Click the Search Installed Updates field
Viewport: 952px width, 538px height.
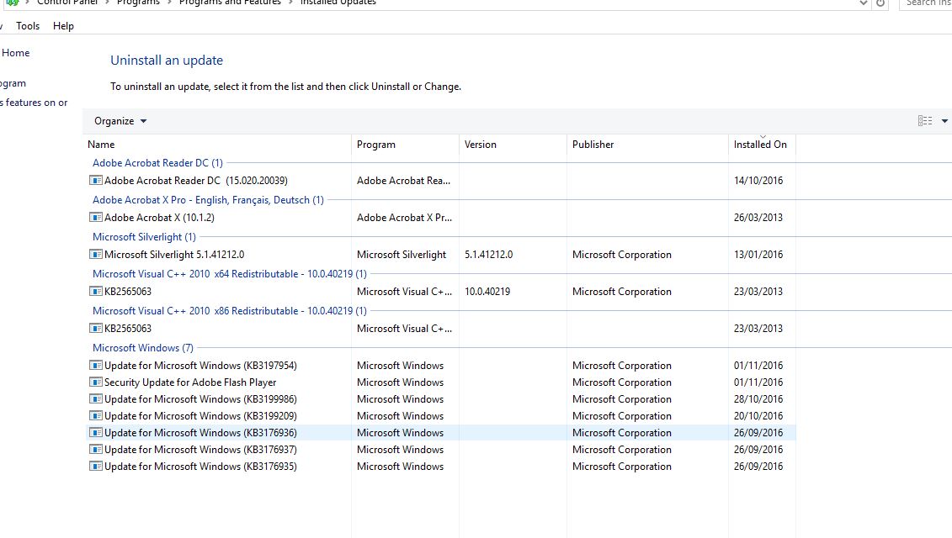pos(925,3)
